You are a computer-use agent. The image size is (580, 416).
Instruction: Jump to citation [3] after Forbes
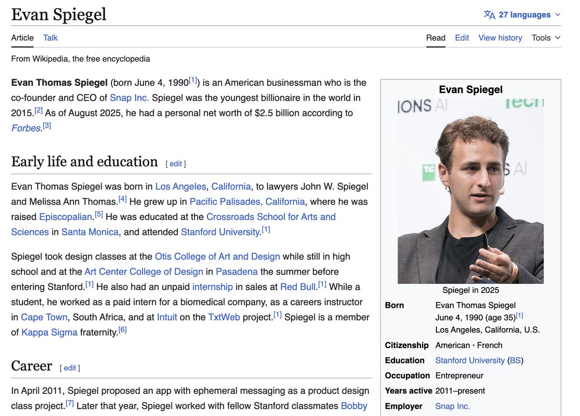(x=46, y=126)
